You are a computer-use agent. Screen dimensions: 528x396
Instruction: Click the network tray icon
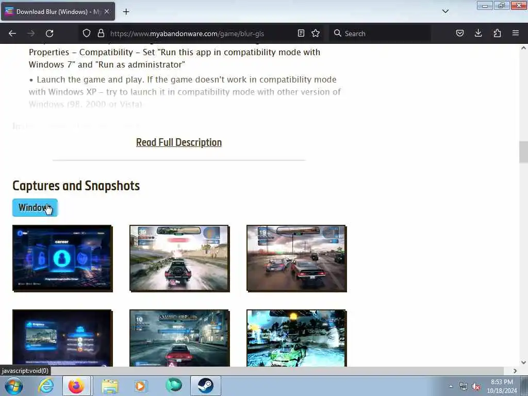click(x=464, y=387)
